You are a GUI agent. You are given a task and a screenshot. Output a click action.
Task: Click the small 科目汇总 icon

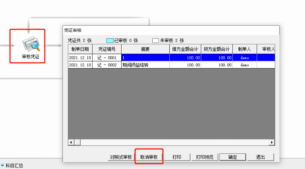pyautogui.click(x=2, y=165)
